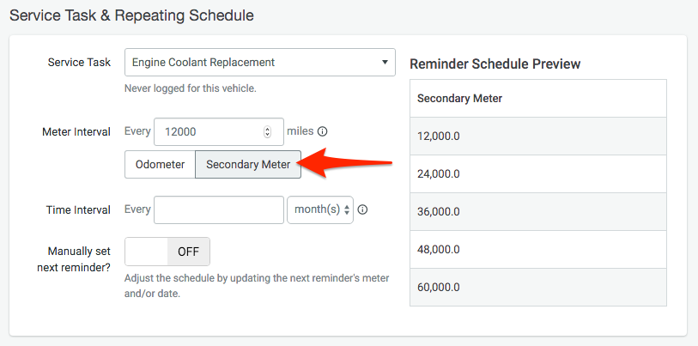
Task: Click the Meter Interval info icon
Action: pyautogui.click(x=323, y=132)
